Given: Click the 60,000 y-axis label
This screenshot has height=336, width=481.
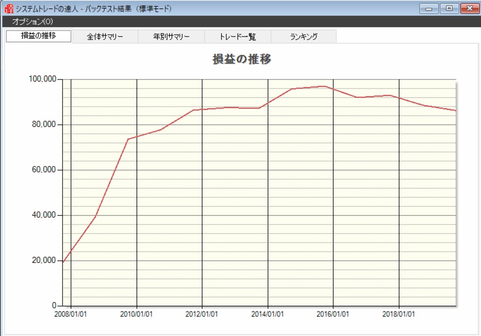Looking at the screenshot, I should (44, 170).
